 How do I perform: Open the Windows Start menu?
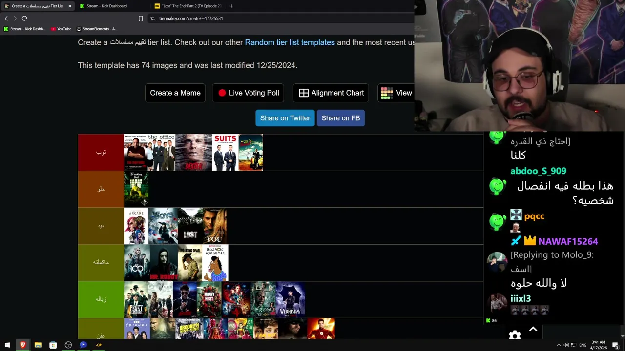click(7, 345)
